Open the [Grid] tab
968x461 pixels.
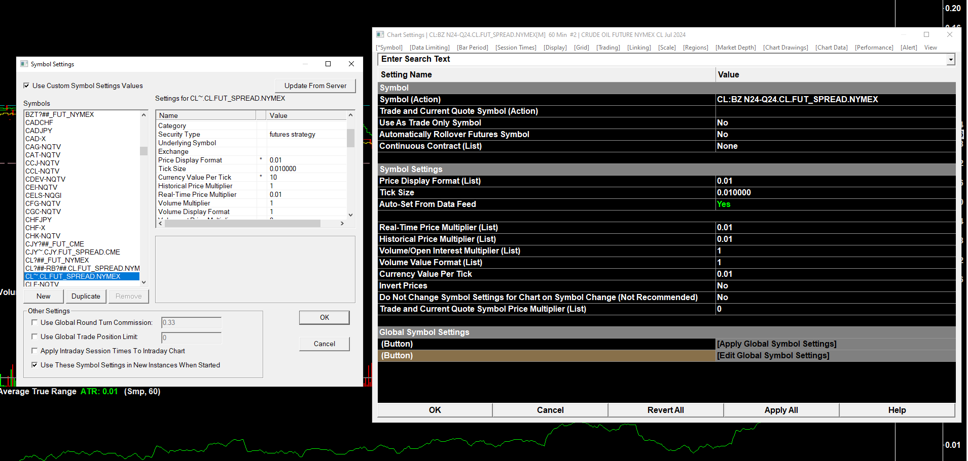coord(582,48)
